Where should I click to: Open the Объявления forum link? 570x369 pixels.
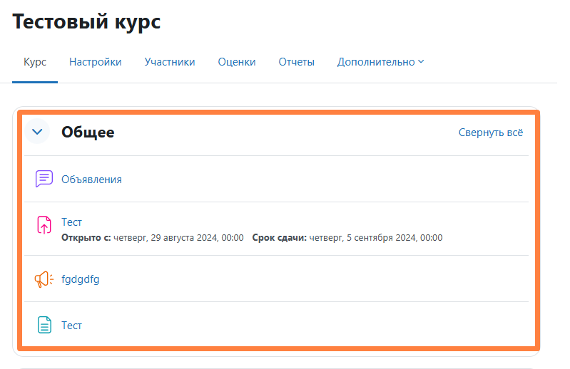[x=91, y=180]
